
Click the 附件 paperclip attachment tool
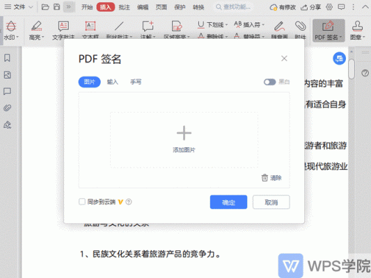(301, 30)
